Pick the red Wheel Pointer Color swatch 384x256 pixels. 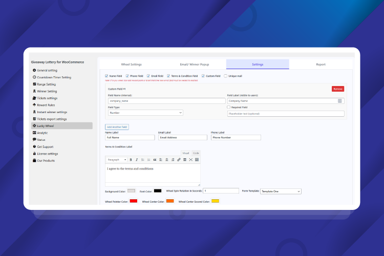(x=134, y=201)
